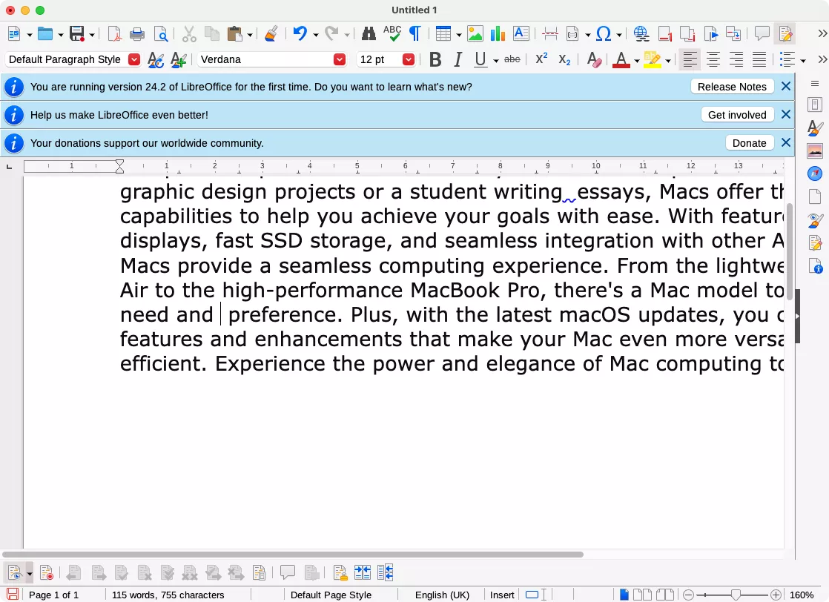Export directly as PDF icon
Screen dimensions: 829x602
[x=114, y=34]
